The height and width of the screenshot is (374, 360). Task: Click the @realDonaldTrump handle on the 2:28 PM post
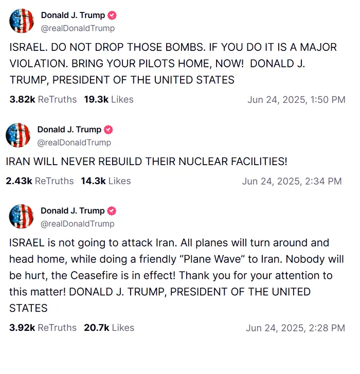click(78, 224)
